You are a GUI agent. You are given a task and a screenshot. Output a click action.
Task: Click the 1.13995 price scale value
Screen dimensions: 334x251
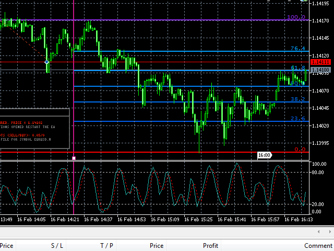pos(320,143)
